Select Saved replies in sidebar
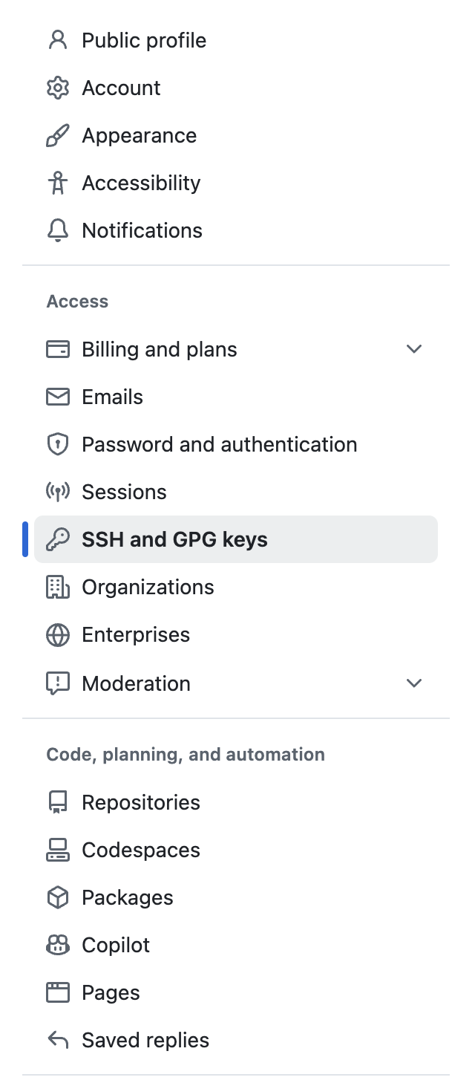This screenshot has height=1083, width=475. (x=145, y=1040)
